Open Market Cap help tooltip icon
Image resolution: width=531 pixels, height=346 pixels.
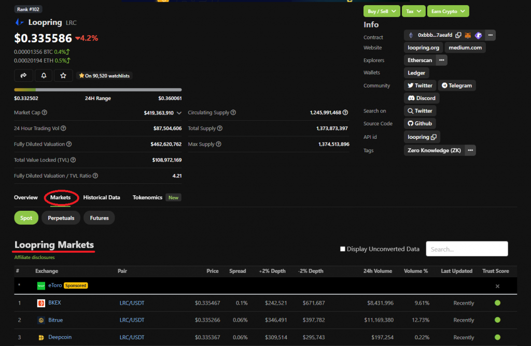(45, 112)
